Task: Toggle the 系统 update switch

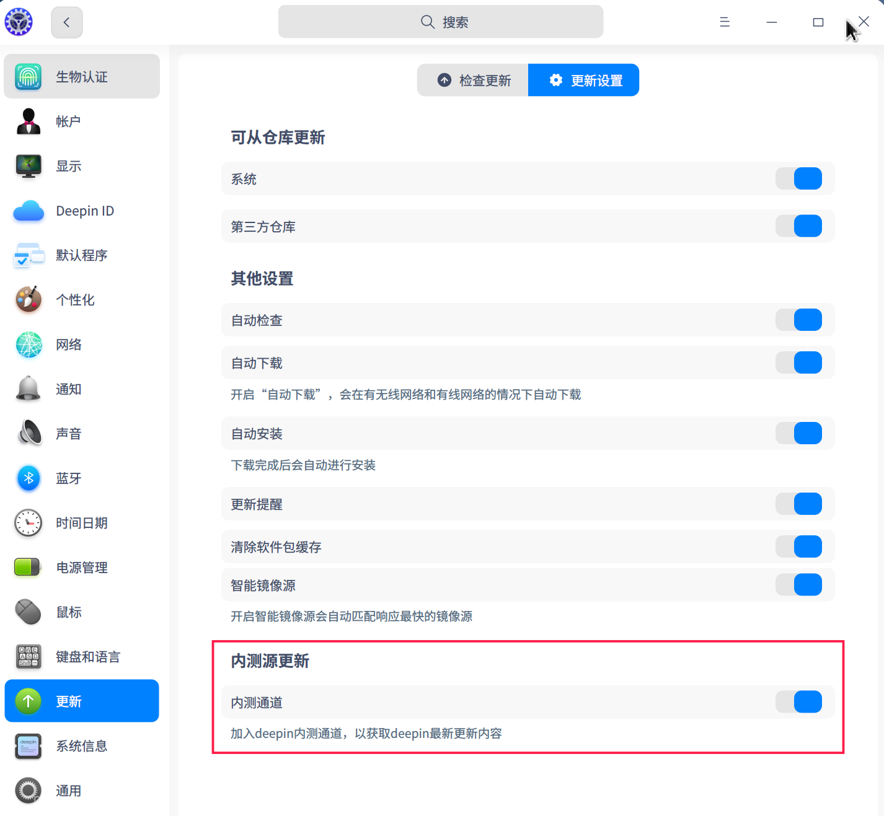Action: pyautogui.click(x=798, y=178)
